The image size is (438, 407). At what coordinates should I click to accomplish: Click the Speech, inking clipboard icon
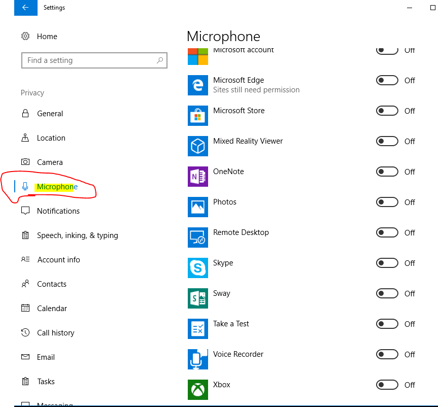click(25, 235)
